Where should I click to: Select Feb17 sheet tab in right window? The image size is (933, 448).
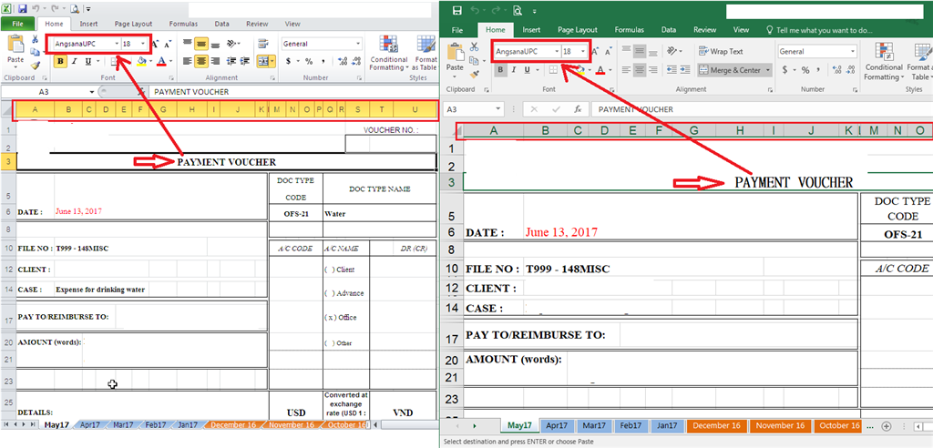(631, 425)
